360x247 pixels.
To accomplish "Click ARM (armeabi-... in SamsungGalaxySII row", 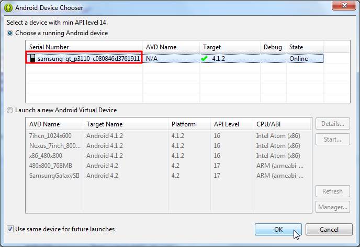I will tap(280, 176).
